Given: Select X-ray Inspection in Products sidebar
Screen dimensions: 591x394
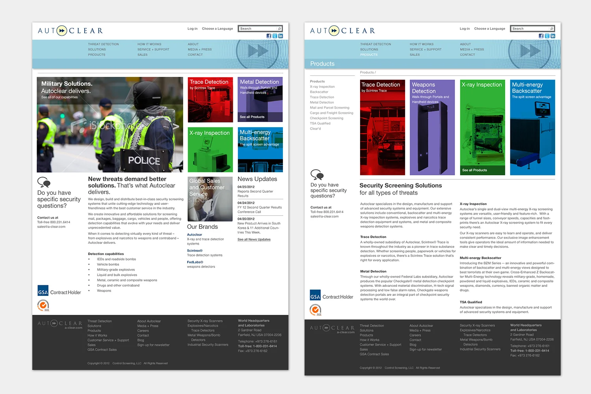Looking at the screenshot, I should pos(322,87).
